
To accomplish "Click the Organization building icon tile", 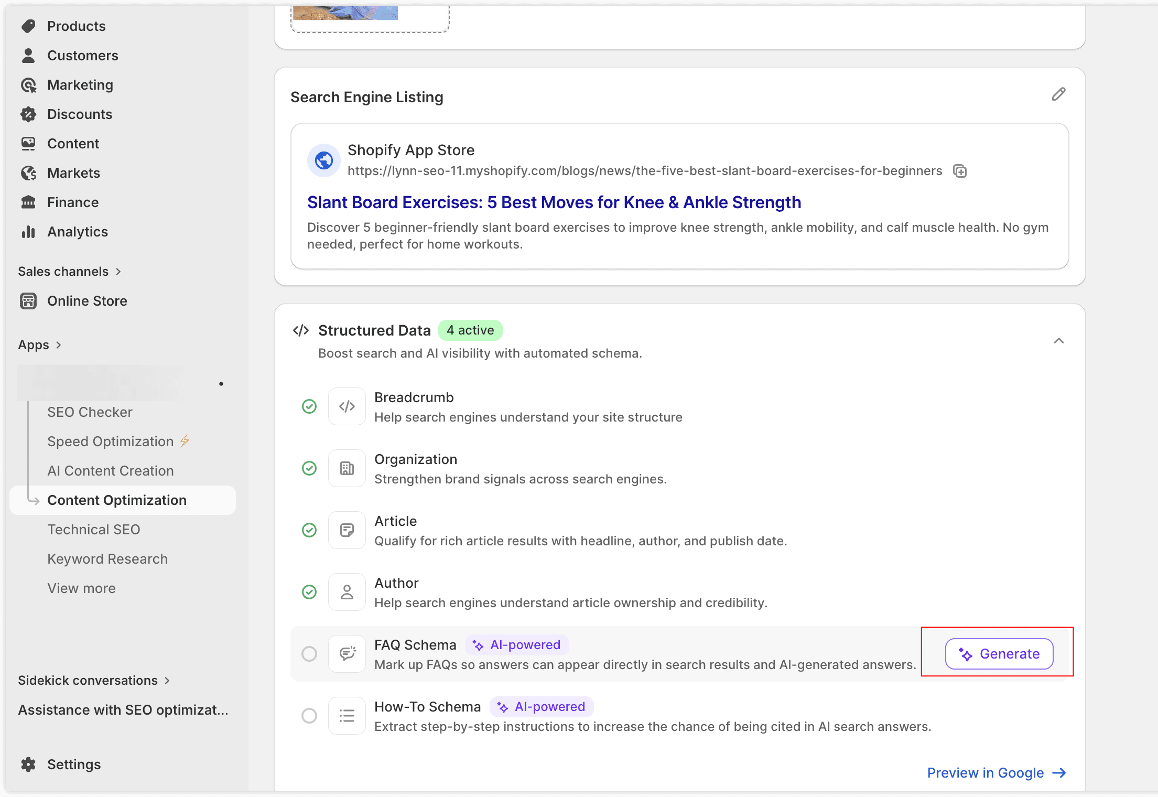I will click(x=347, y=468).
